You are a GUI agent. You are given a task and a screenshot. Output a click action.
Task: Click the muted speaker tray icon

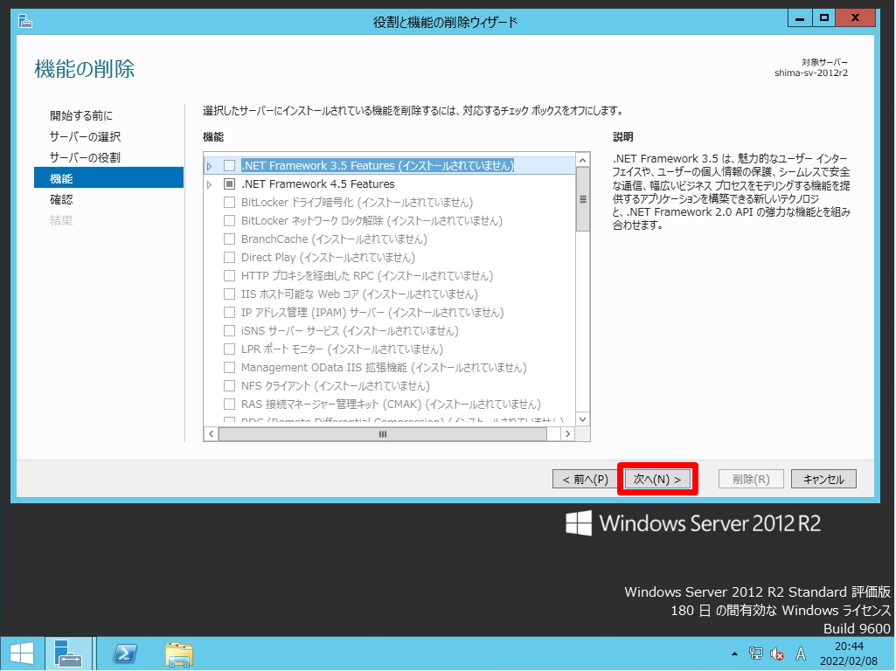coord(776,654)
